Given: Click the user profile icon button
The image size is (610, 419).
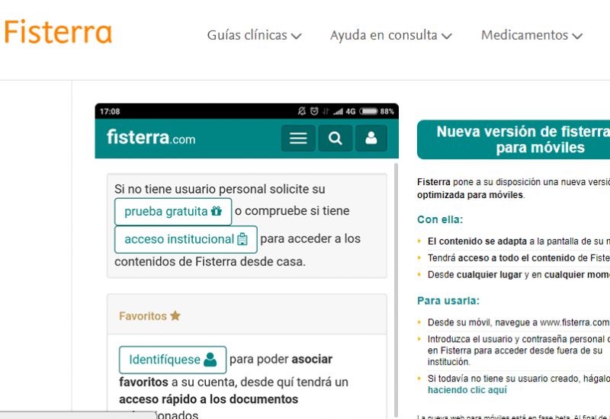Looking at the screenshot, I should [371, 138].
